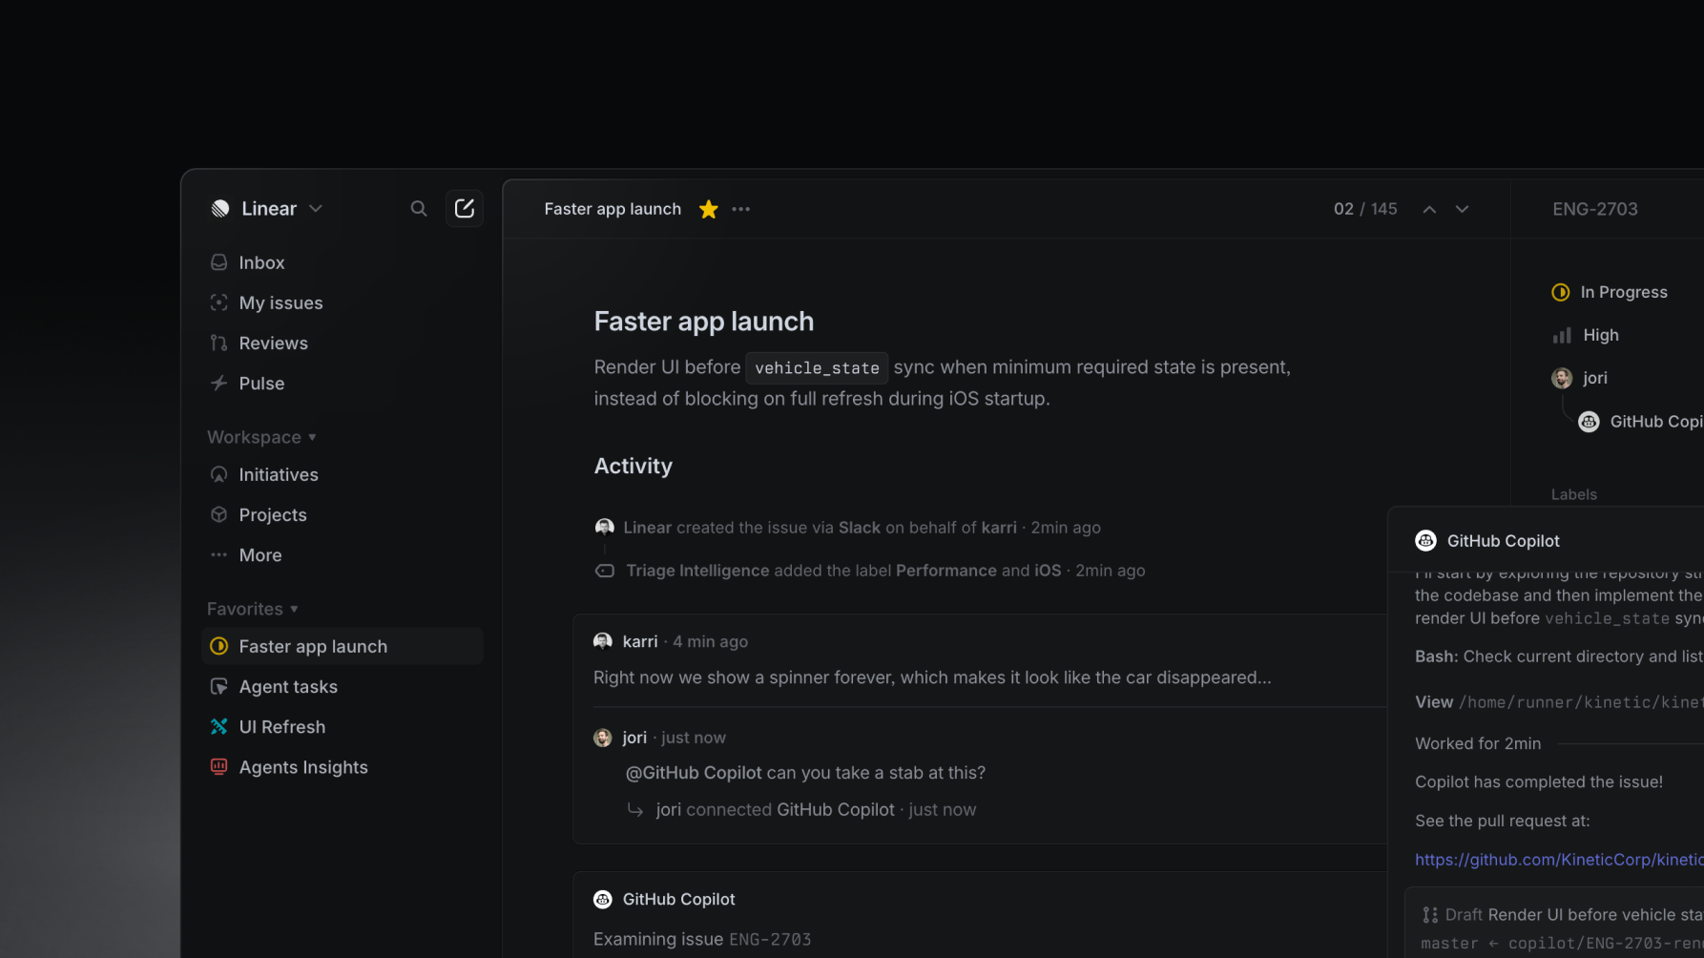Image resolution: width=1704 pixels, height=958 pixels.
Task: Click GitHub Copilot avatar in activity card
Action: [x=603, y=899]
